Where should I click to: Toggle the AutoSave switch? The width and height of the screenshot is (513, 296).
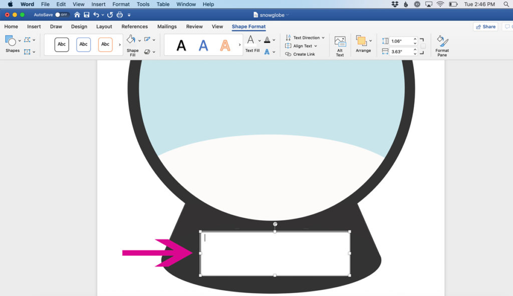[x=62, y=15]
